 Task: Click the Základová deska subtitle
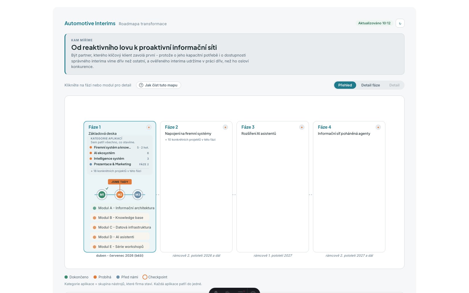coord(103,134)
